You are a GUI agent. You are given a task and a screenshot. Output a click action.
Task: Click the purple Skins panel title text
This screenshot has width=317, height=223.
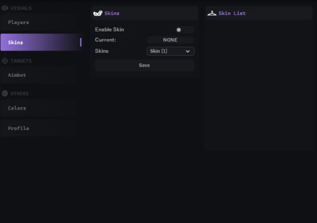pos(112,13)
